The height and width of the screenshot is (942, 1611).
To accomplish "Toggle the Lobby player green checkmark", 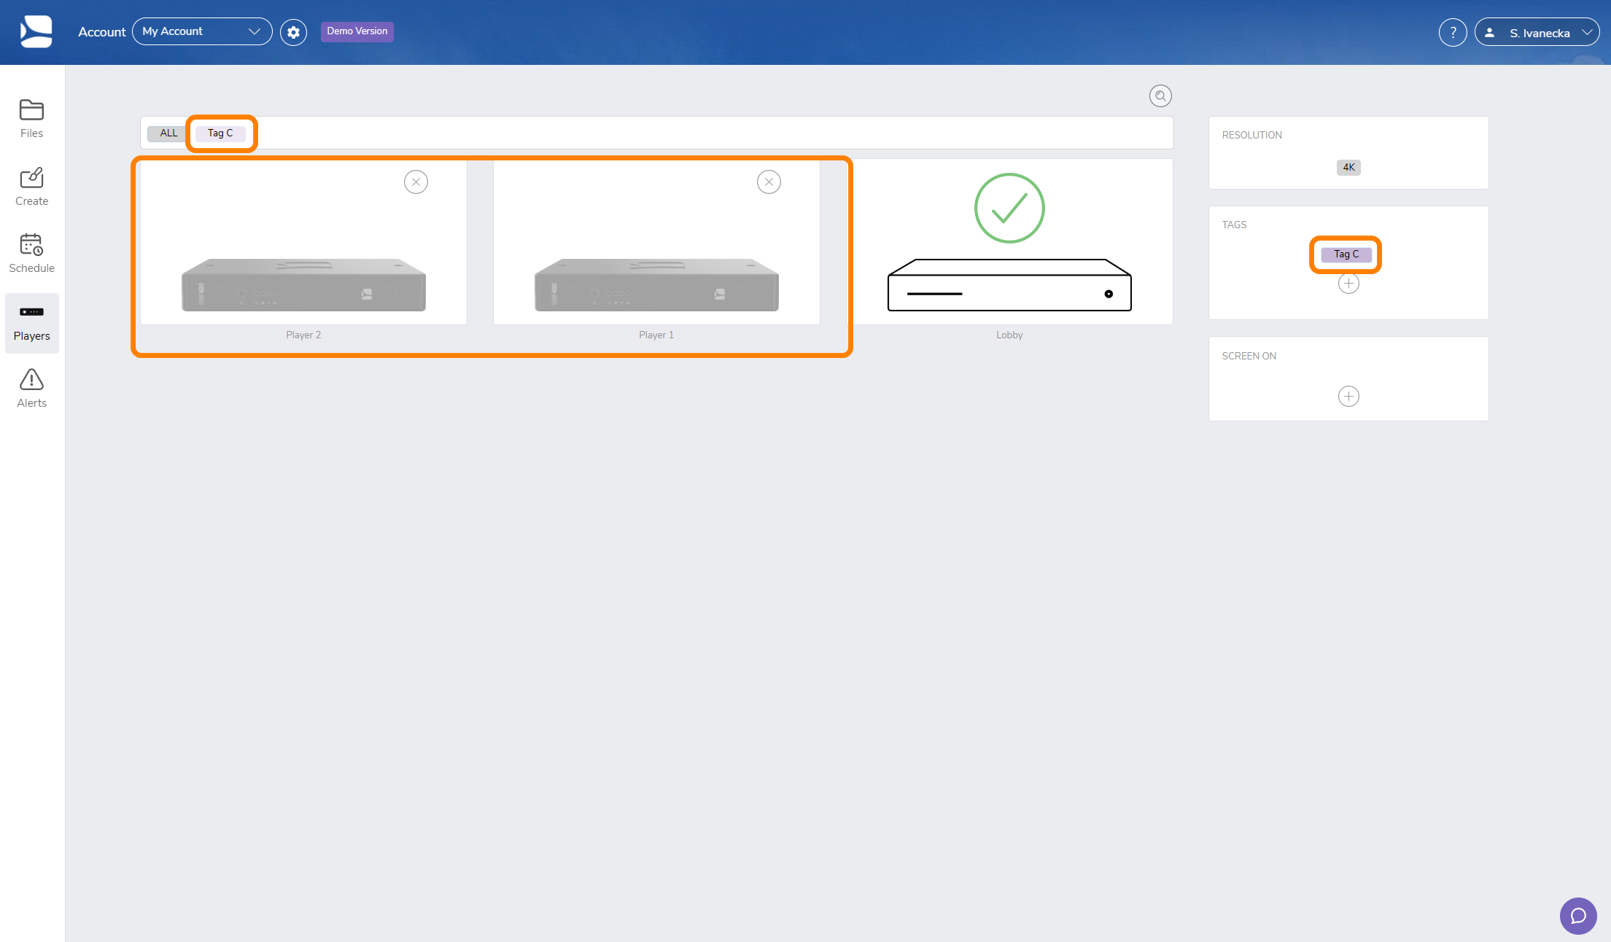I will click(x=1009, y=208).
